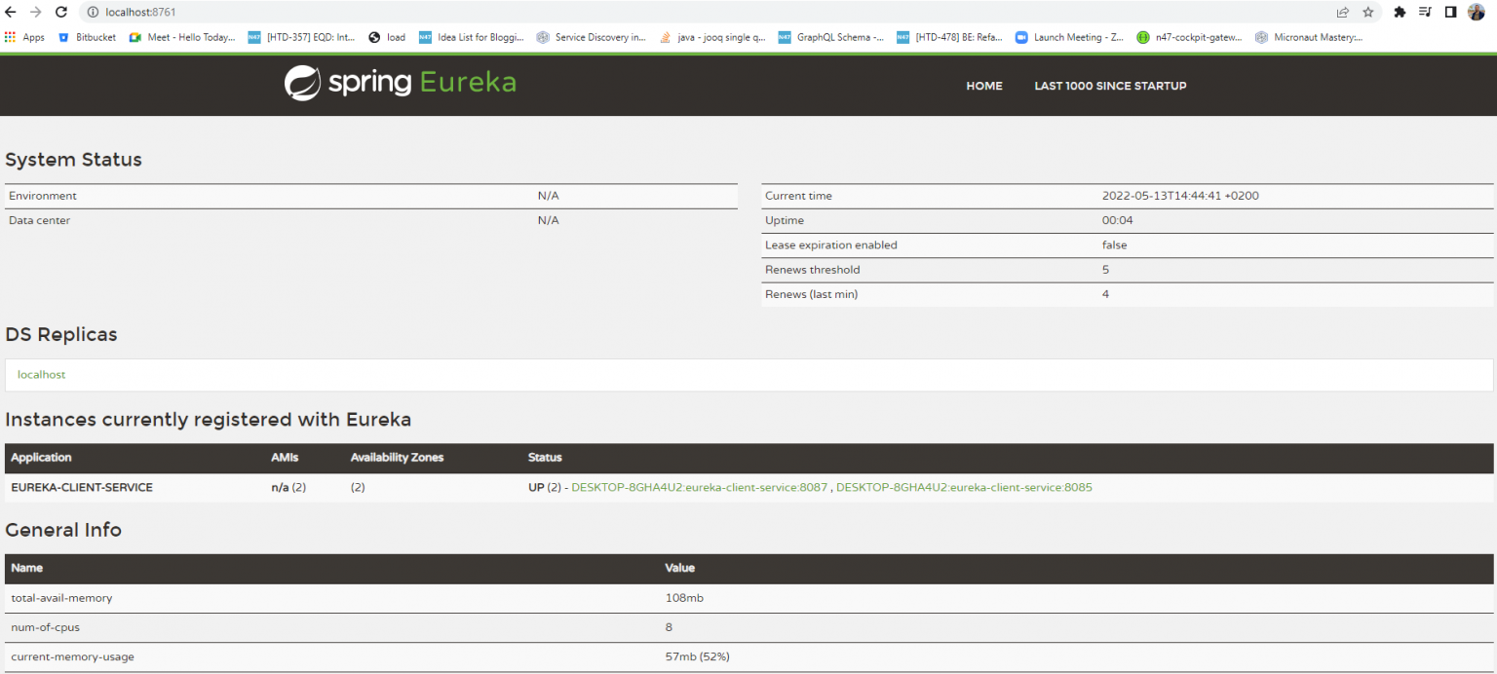Open the Apps launcher grid
The width and height of the screenshot is (1497, 674).
click(x=12, y=37)
